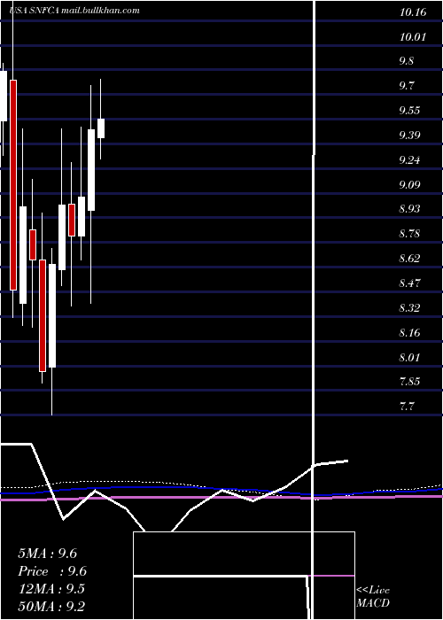Select the 8.01 price axis label
The image size is (443, 620).
coord(409,358)
